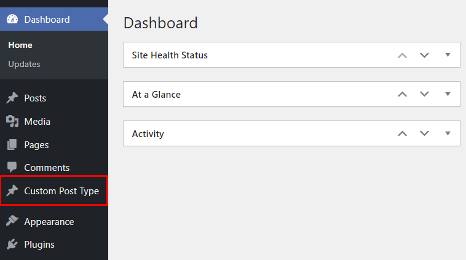
Task: Move At a Glance box up
Action: (x=403, y=95)
